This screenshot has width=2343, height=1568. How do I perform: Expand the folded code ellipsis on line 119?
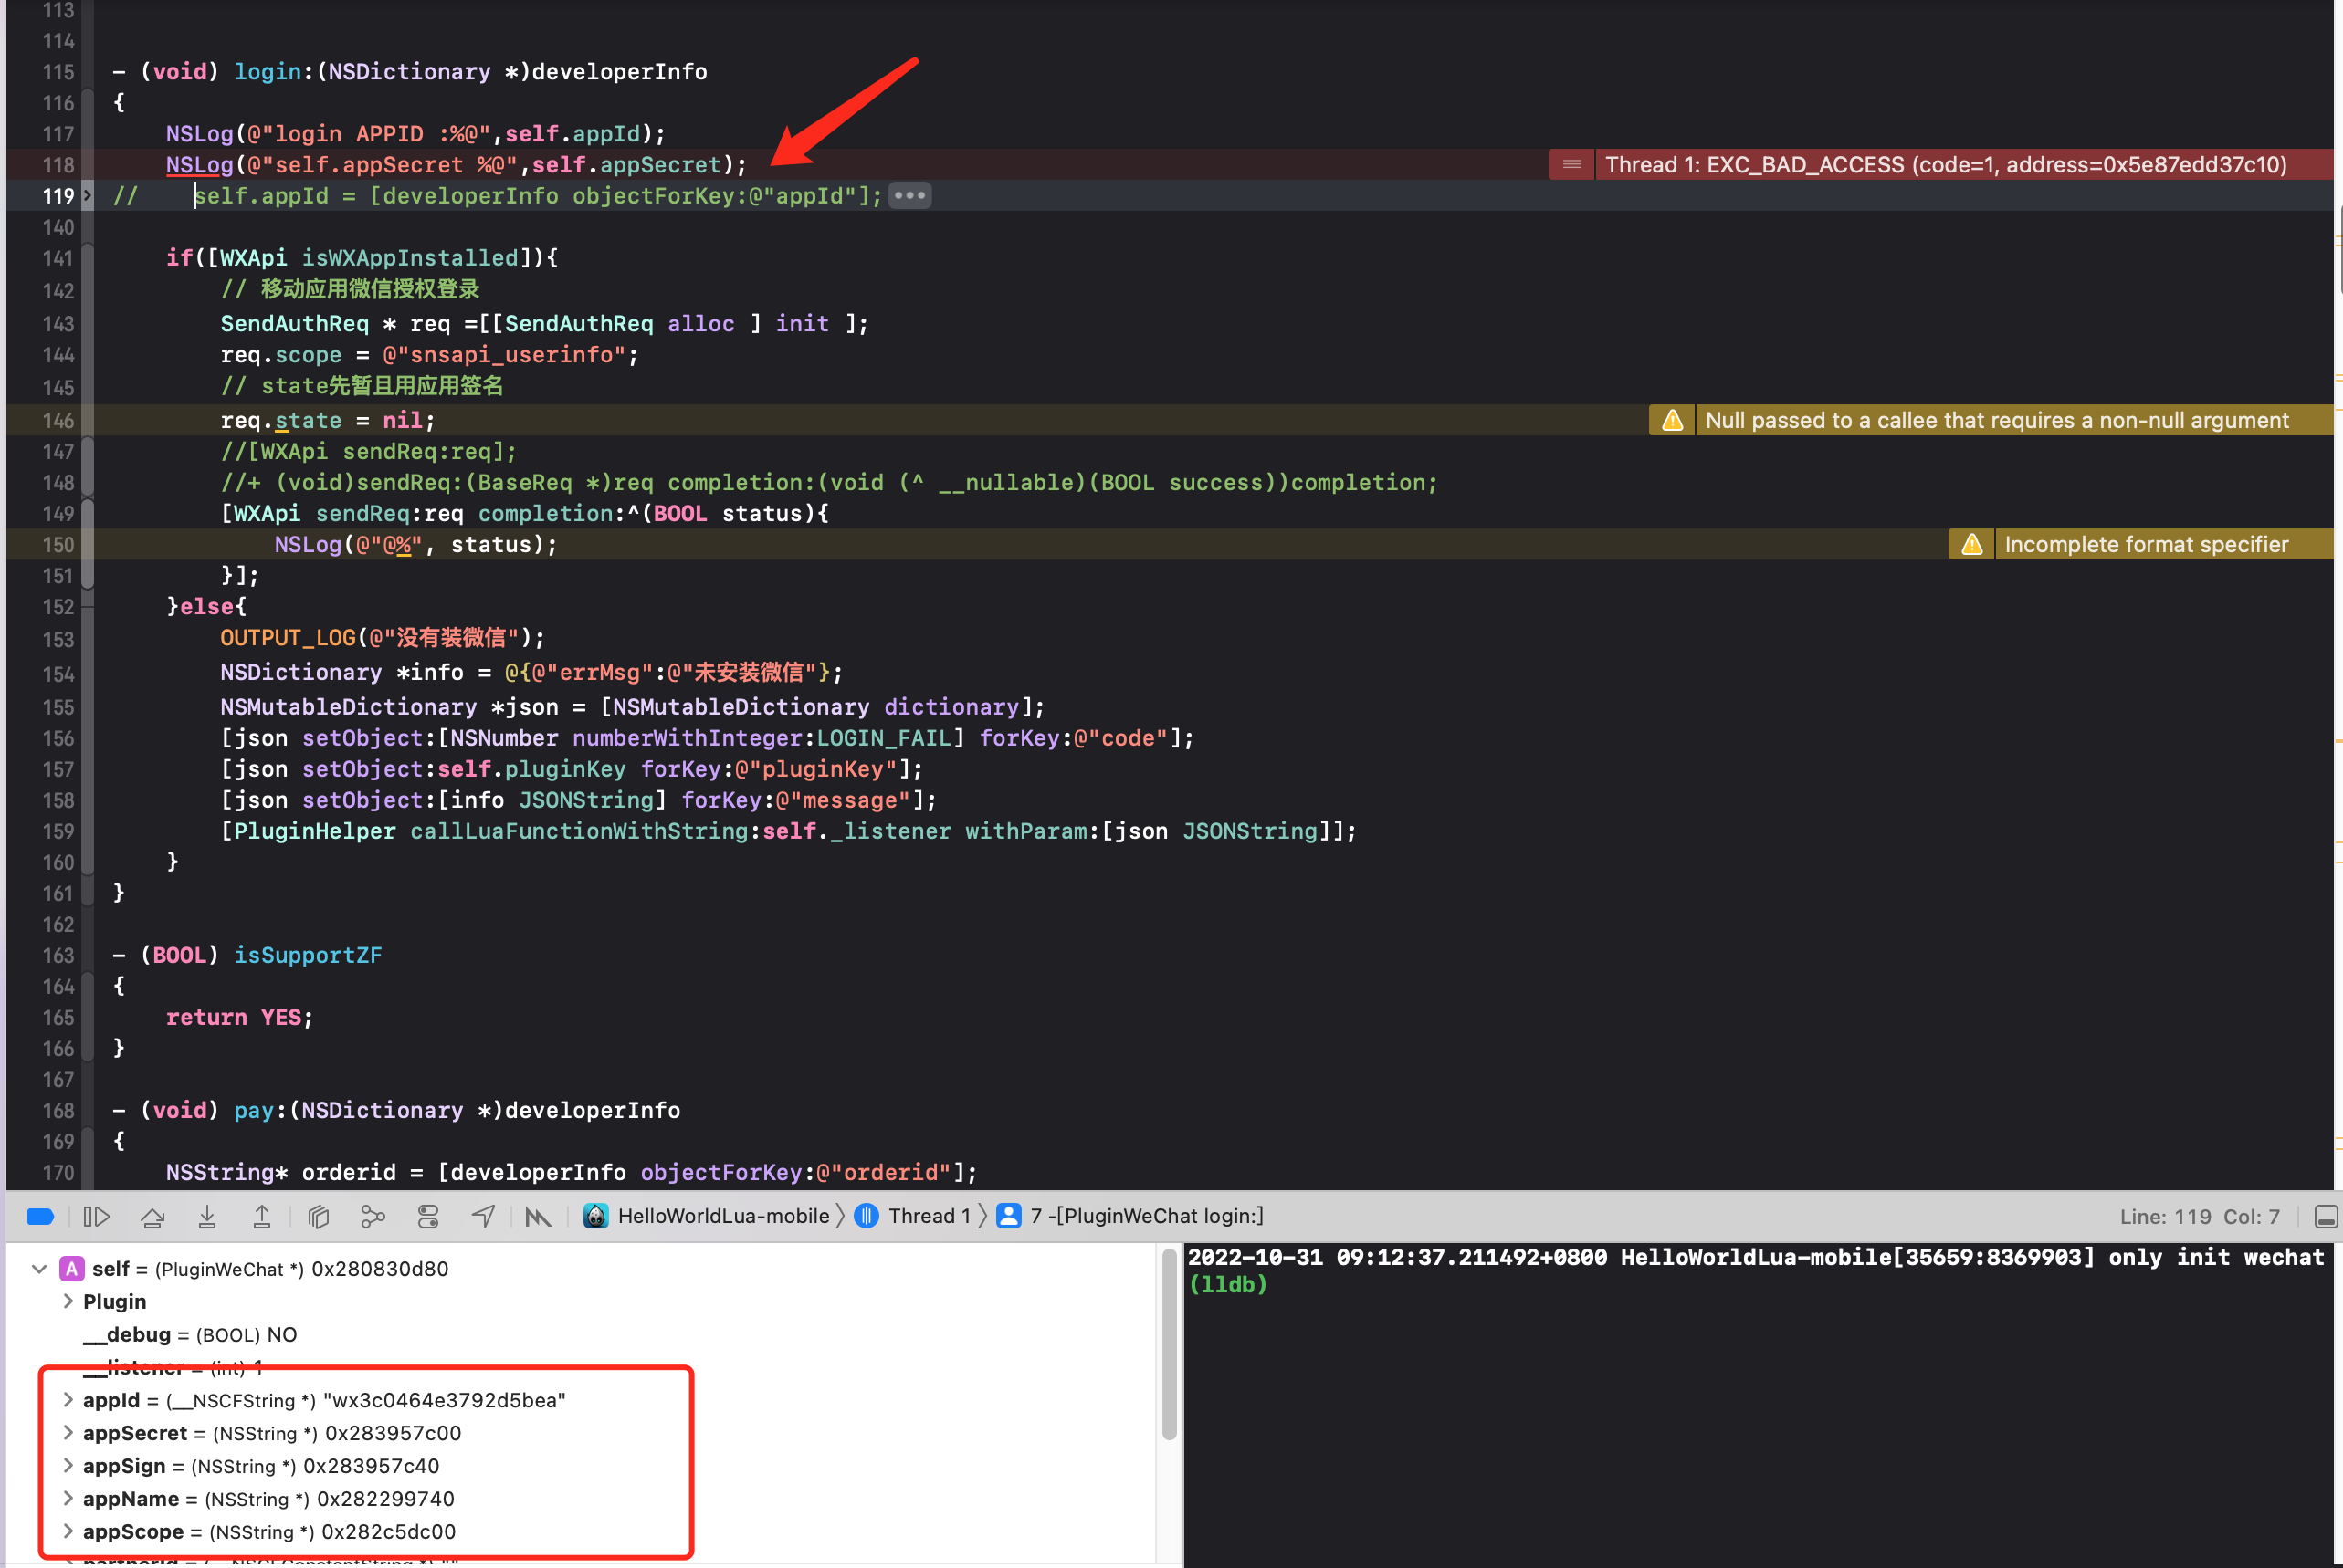click(909, 196)
